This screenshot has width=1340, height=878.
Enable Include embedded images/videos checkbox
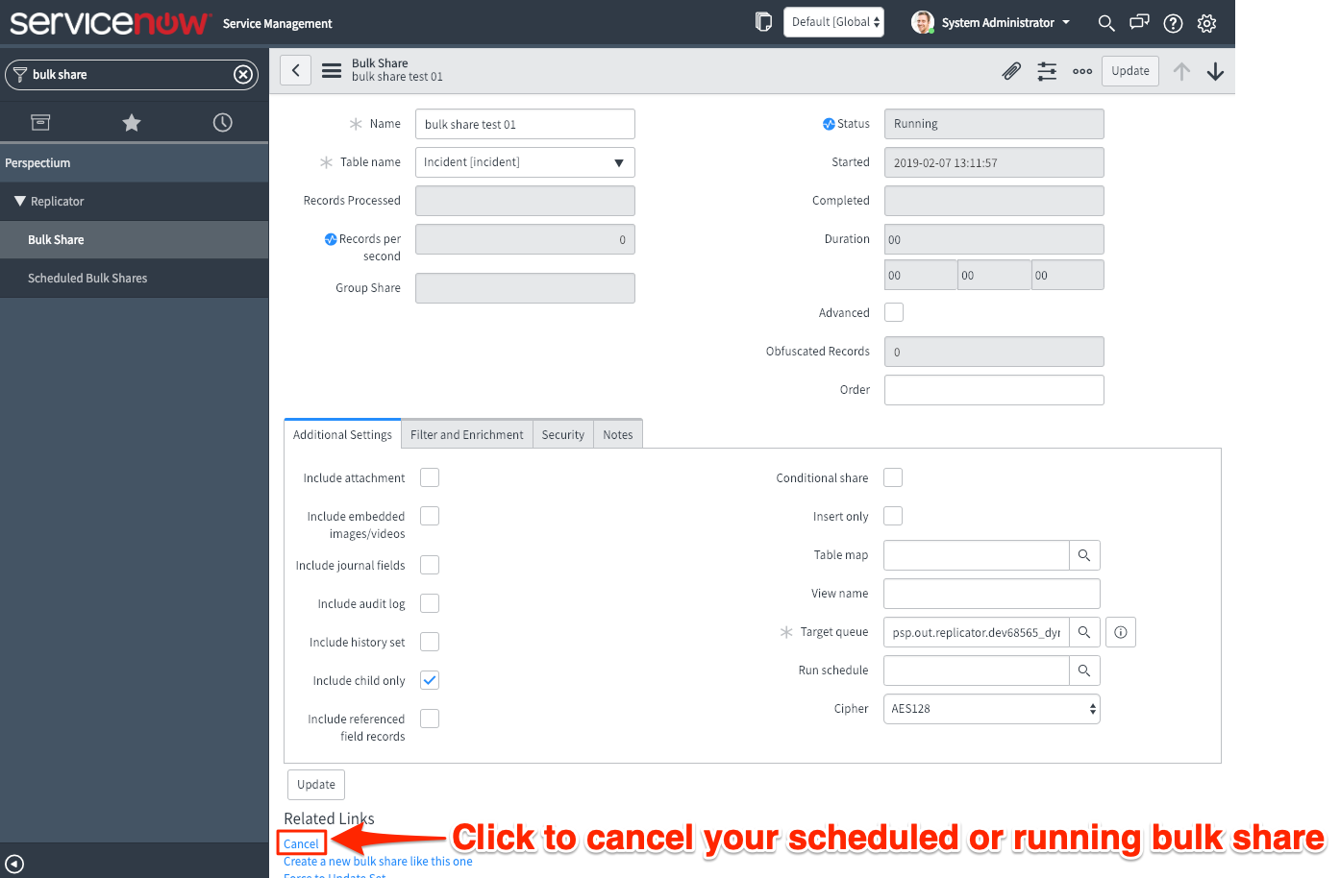pos(430,516)
